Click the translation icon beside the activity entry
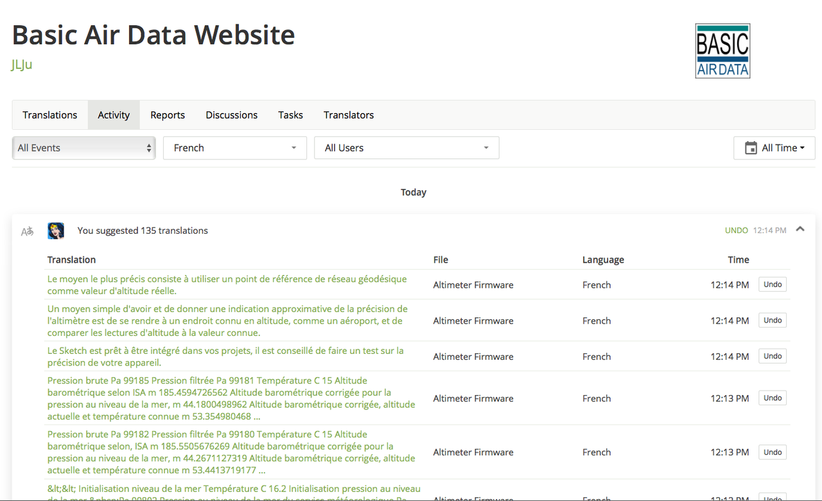Image resolution: width=822 pixels, height=501 pixels. click(x=27, y=231)
